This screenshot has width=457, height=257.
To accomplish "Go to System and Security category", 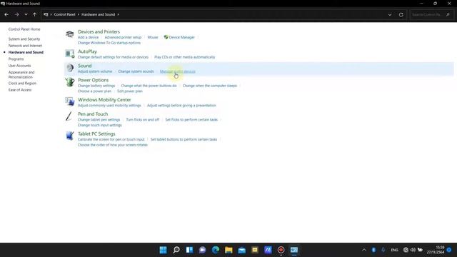I will coord(24,39).
